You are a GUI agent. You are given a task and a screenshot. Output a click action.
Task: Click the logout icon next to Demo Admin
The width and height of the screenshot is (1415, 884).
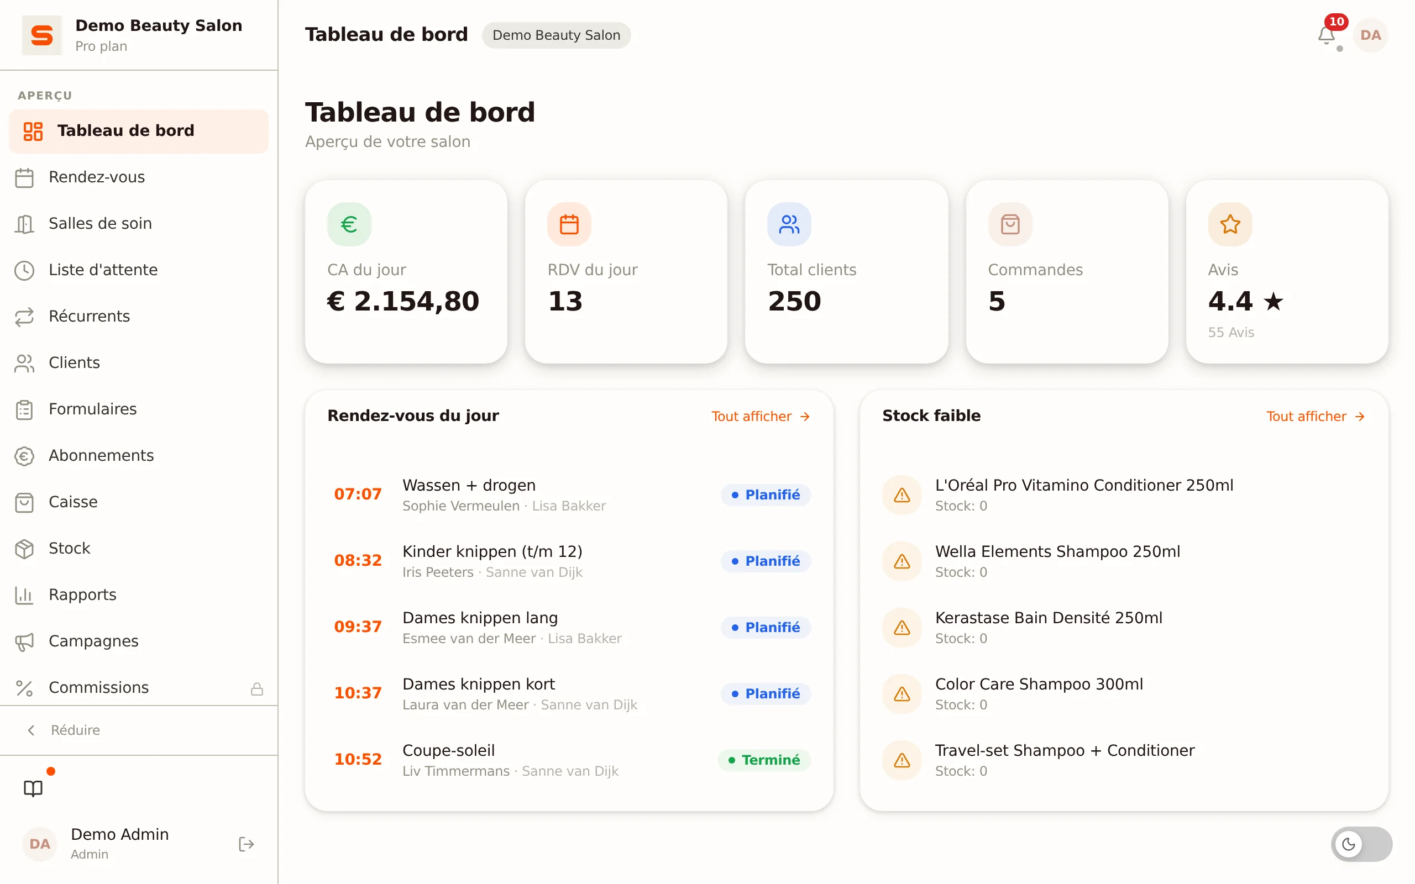246,844
